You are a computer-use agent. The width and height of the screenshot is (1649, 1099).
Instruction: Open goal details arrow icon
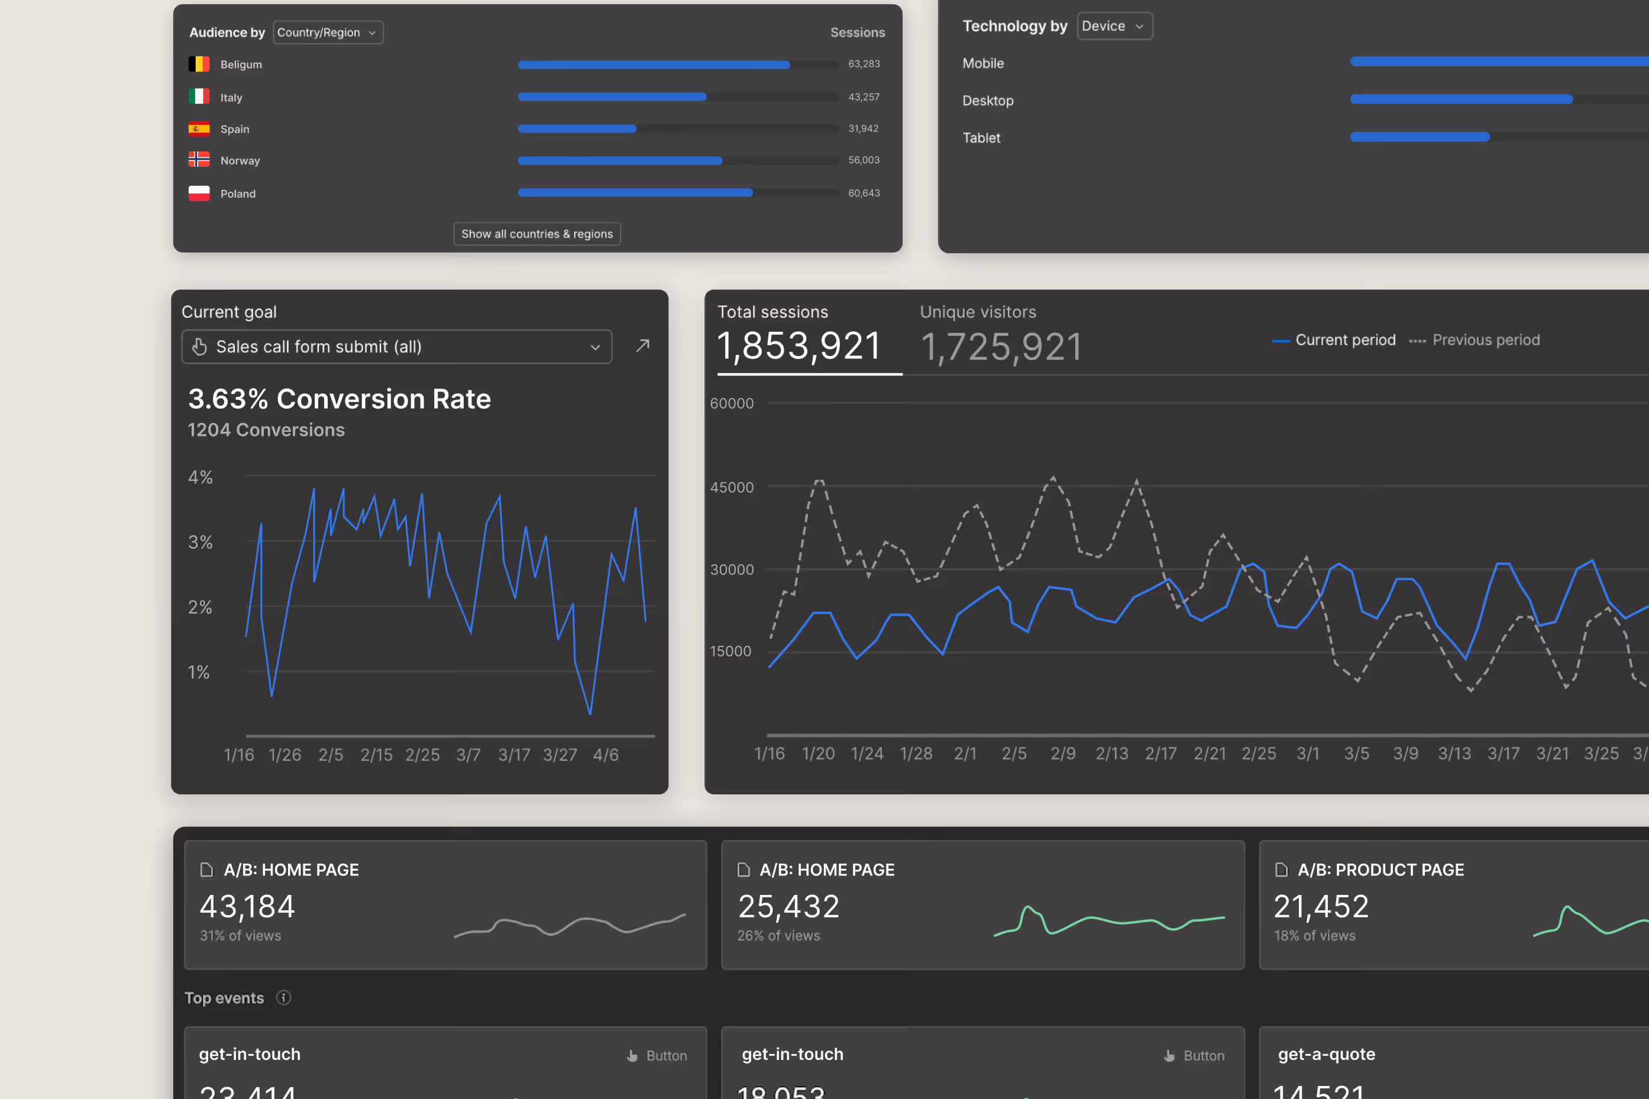(x=642, y=345)
